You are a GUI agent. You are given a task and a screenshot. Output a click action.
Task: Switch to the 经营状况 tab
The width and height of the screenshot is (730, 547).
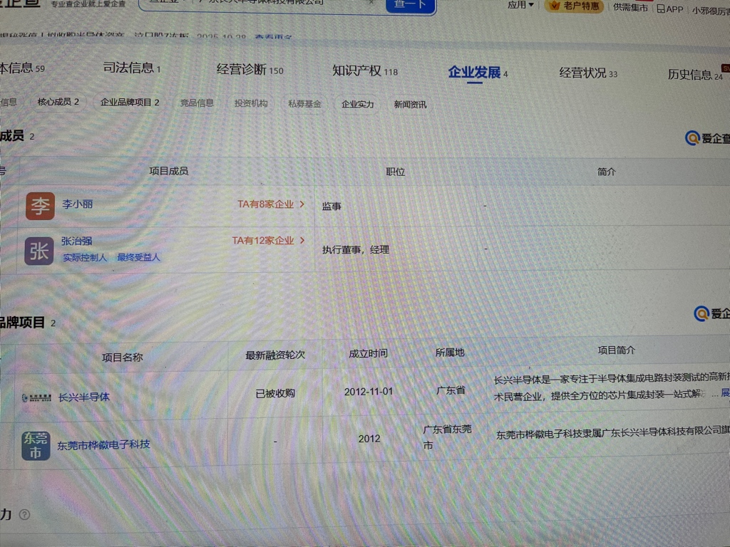pos(588,73)
